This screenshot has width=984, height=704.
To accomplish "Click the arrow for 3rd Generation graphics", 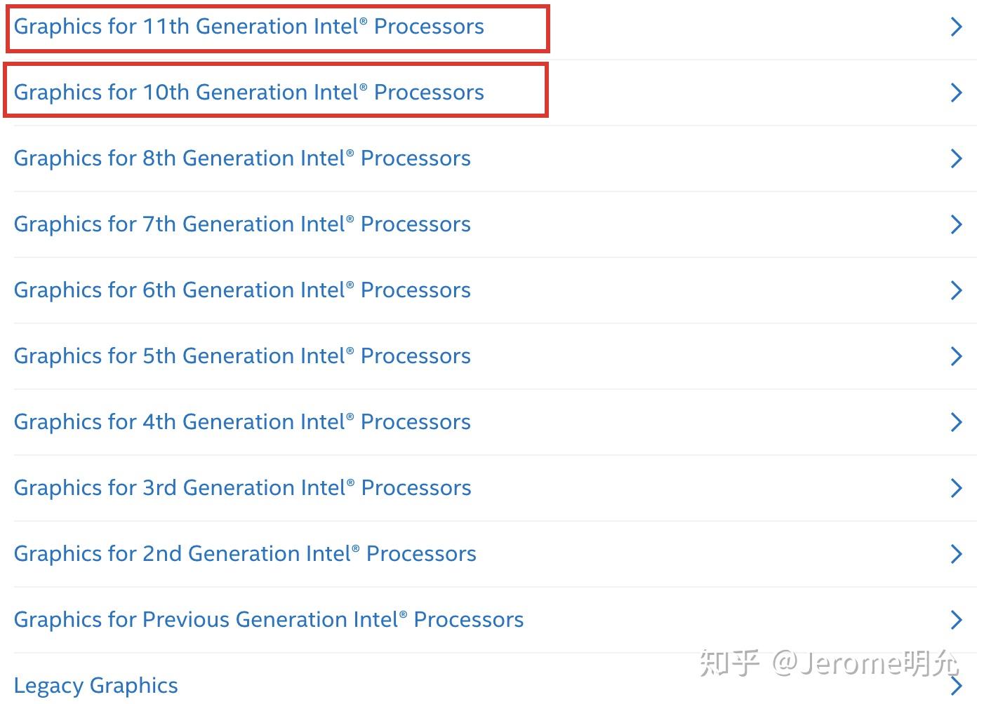I will point(956,488).
